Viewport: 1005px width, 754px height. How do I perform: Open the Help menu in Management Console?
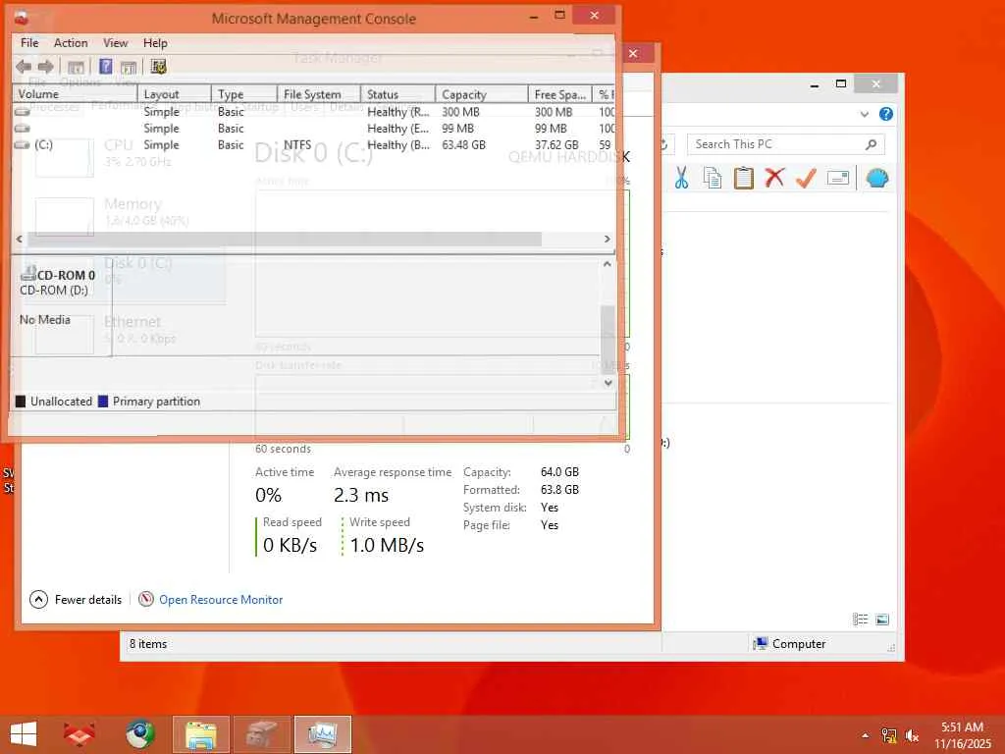155,43
